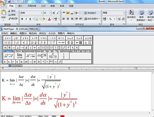Open the arrow symbols palette
This screenshot has height=117, width=154.
tap(43, 38)
